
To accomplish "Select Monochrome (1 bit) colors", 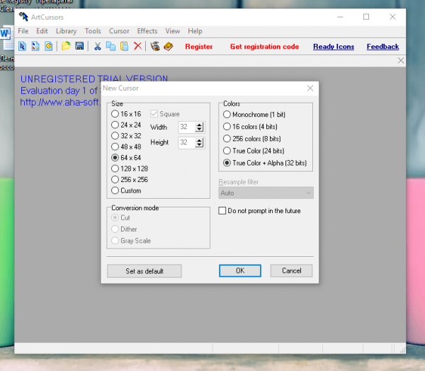I will tap(254, 115).
